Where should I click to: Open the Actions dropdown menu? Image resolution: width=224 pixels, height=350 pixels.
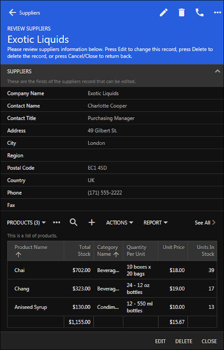coord(119,223)
